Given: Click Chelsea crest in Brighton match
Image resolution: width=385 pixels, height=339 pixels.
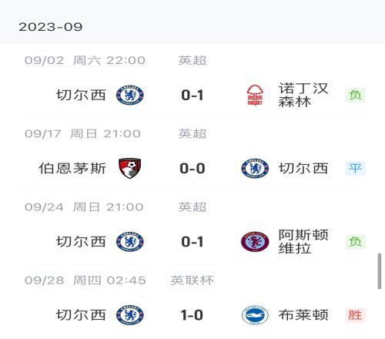Looking at the screenshot, I should point(130,315).
